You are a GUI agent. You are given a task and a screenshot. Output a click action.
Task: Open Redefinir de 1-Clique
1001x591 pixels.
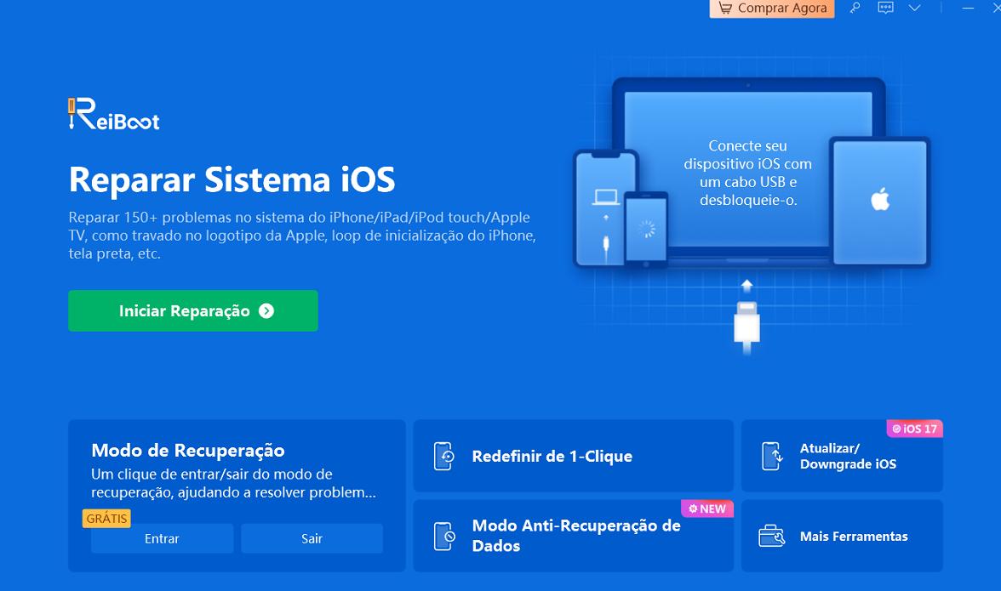(x=574, y=456)
